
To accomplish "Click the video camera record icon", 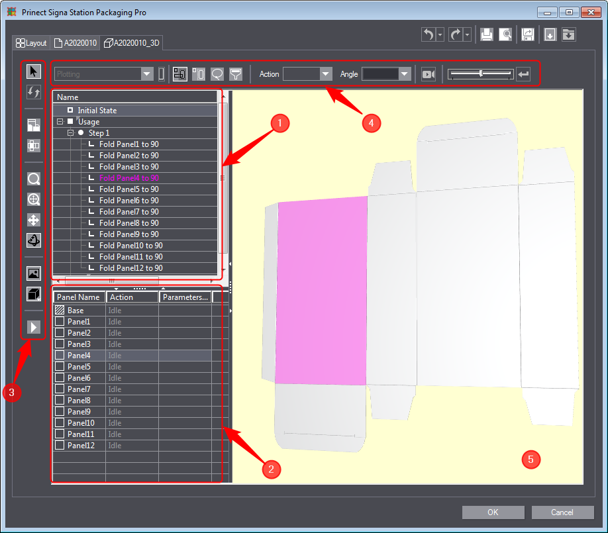I will point(428,74).
